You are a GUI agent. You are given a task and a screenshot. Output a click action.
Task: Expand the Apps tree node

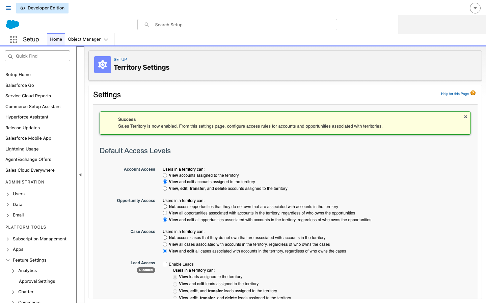pos(8,250)
